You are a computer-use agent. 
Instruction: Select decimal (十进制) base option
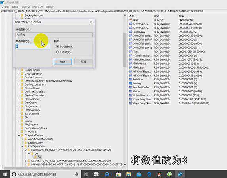click(x=58, y=52)
